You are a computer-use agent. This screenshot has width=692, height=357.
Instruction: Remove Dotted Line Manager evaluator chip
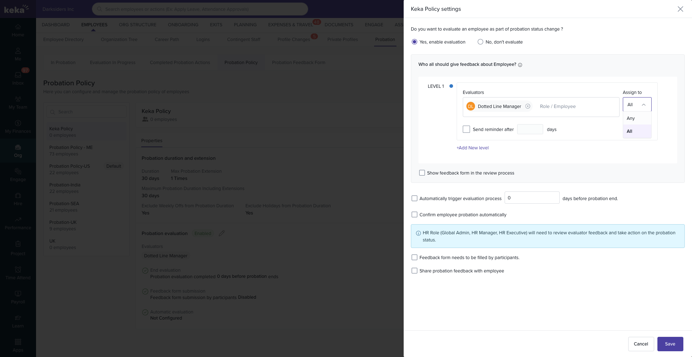tap(528, 106)
